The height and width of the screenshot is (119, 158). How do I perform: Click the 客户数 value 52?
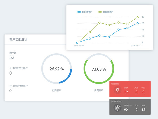pos(12,57)
